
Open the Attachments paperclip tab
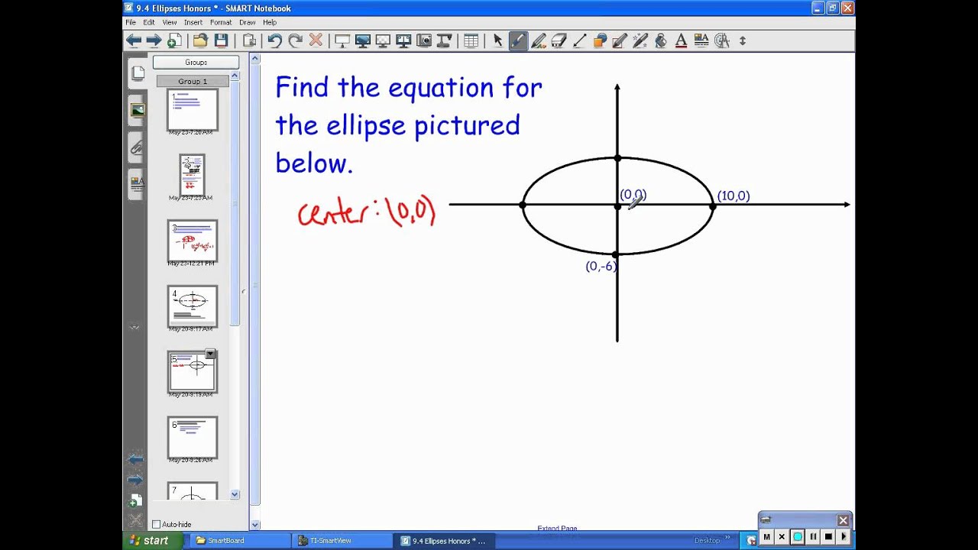pyautogui.click(x=137, y=147)
